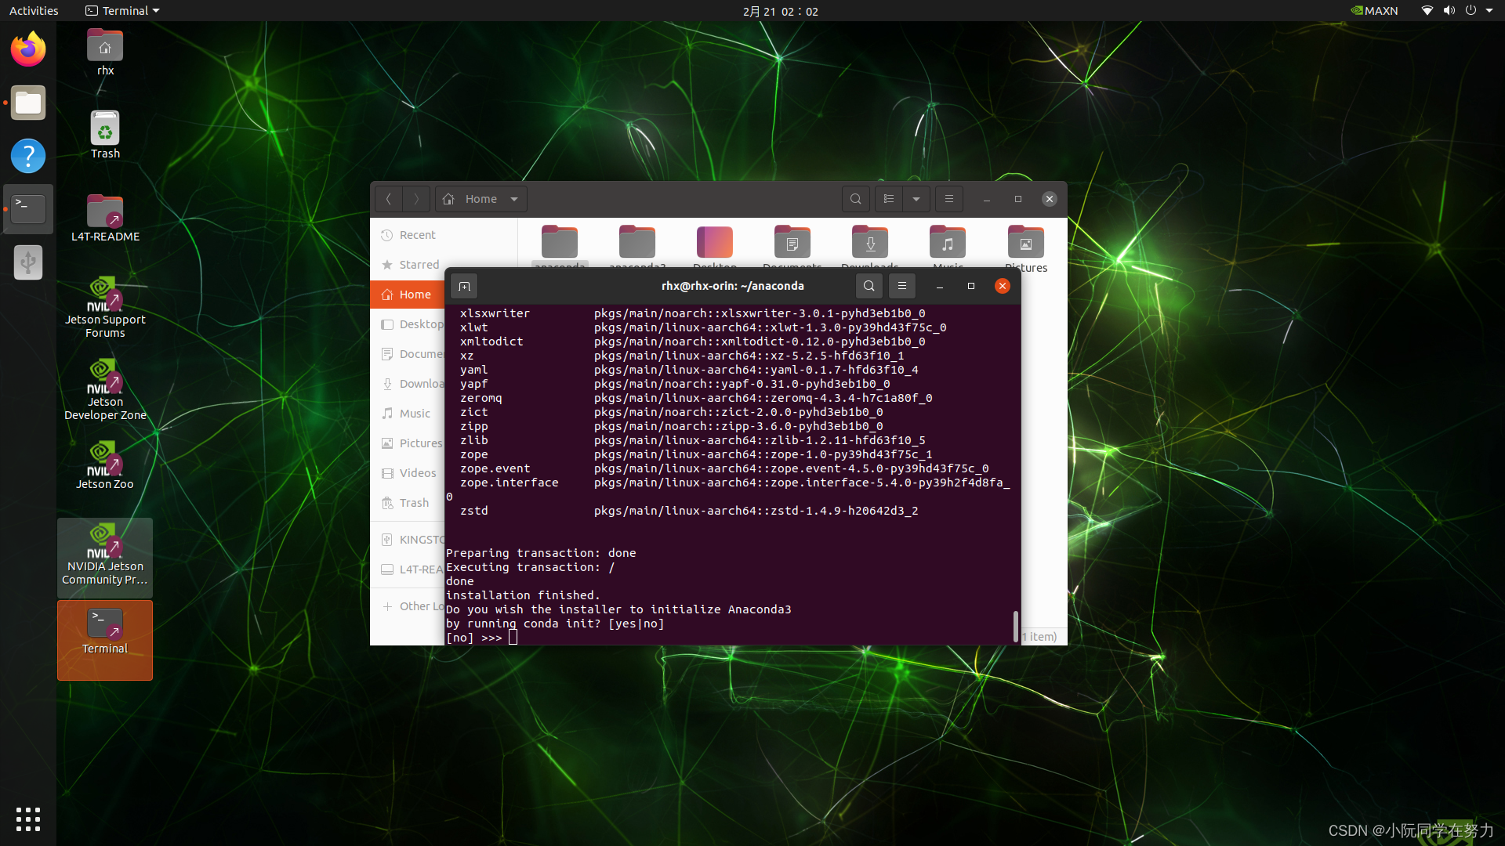Open the terminal hamburger menu
The image size is (1505, 846).
click(x=902, y=286)
